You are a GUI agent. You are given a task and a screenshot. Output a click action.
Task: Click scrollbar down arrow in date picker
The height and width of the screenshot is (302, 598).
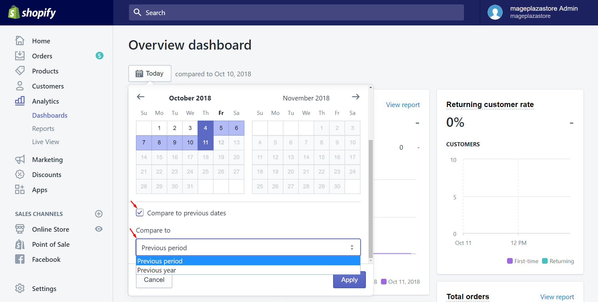[x=371, y=261]
